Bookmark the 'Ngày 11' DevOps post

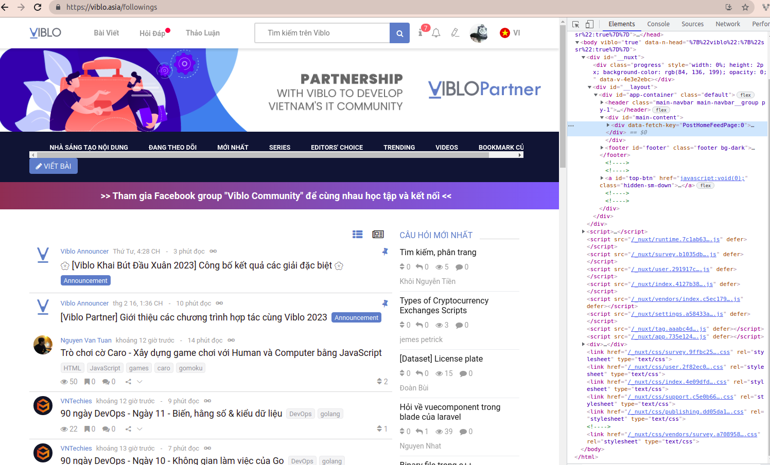click(87, 429)
